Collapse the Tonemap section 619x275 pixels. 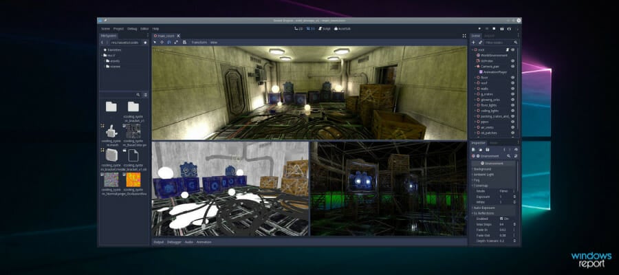(x=493, y=186)
